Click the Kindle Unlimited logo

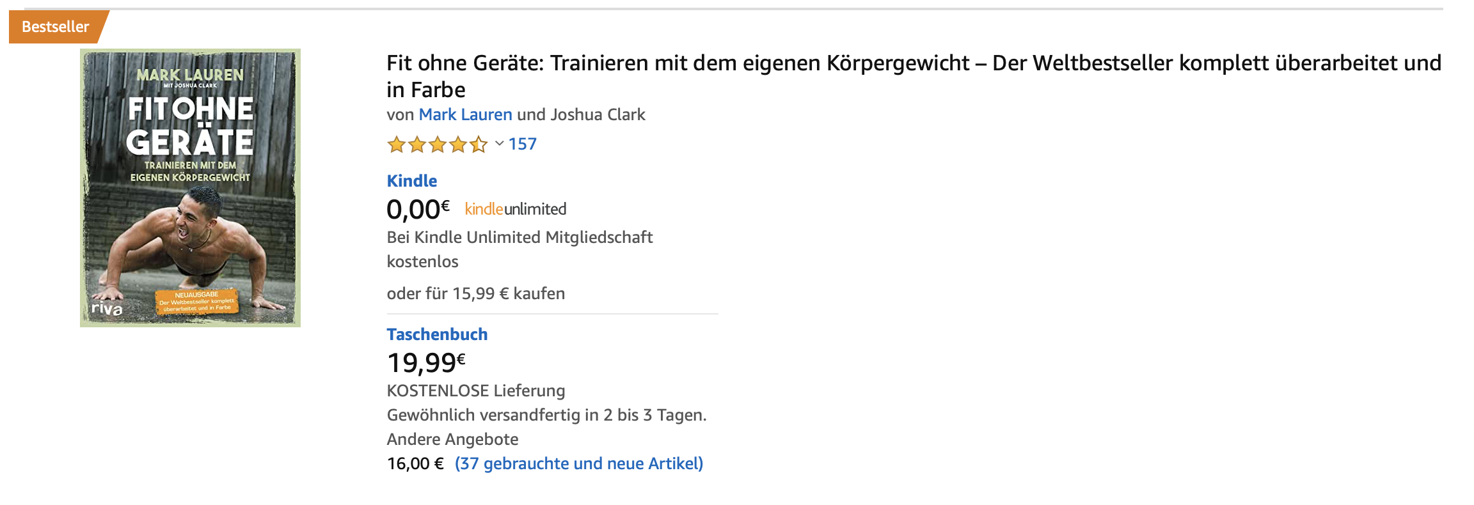coord(515,209)
